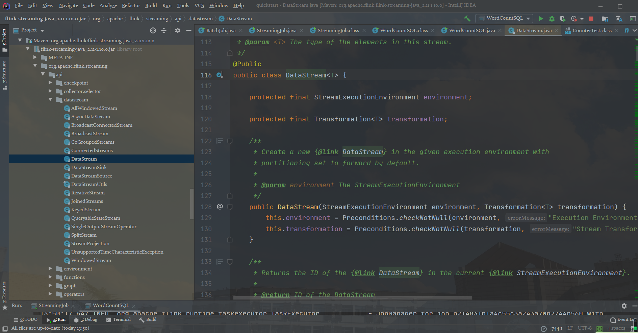Click the apache breadcrumb
Viewport: 638px width, 333px height.
(x=115, y=19)
